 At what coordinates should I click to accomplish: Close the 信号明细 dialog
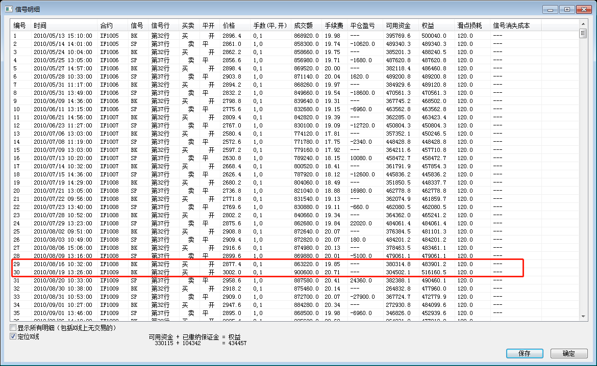tap(583, 9)
